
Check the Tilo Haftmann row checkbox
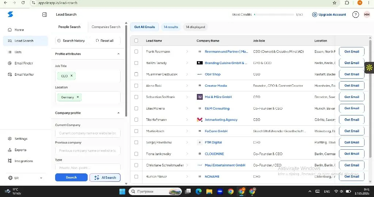136,120
